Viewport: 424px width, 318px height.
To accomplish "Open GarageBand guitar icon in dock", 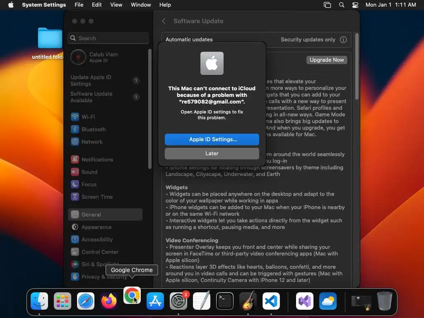I will 248,301.
